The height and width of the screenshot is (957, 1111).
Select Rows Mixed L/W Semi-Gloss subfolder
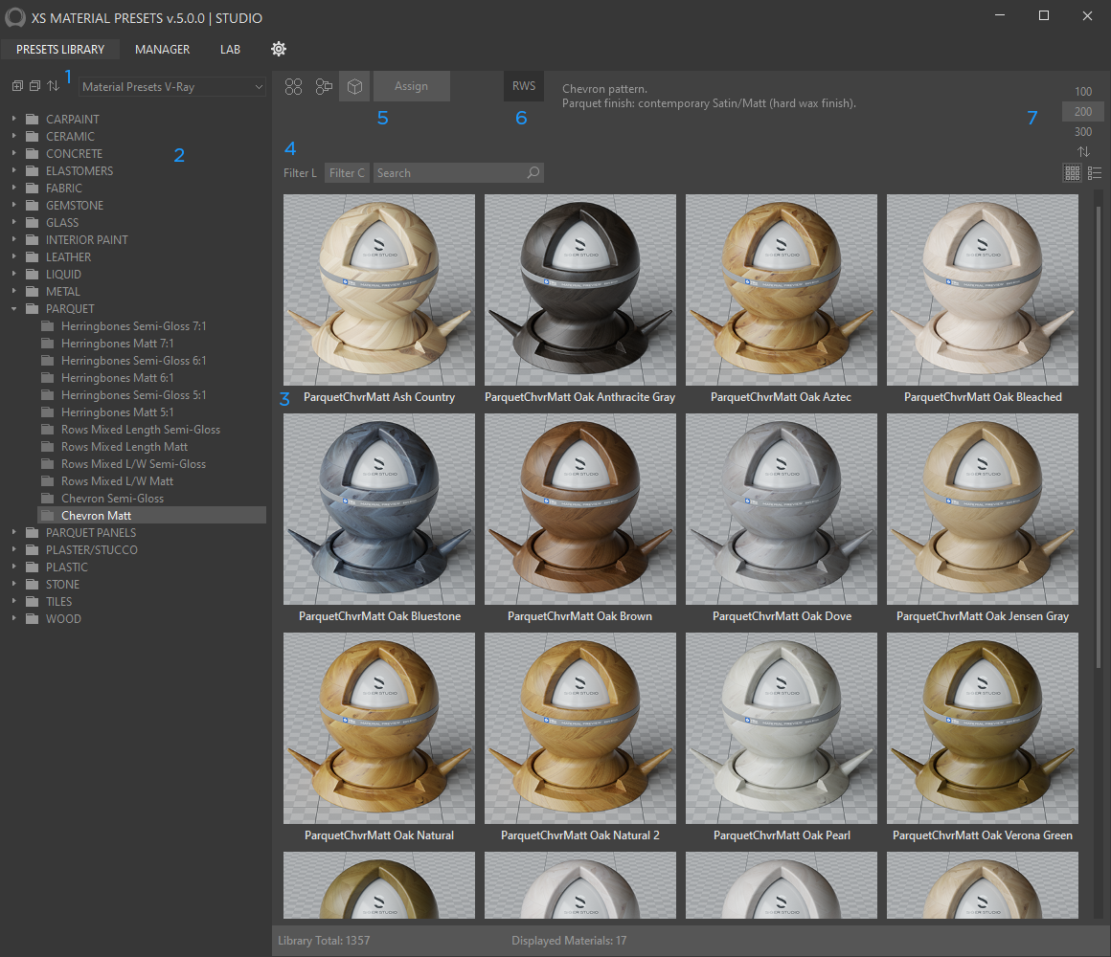(133, 463)
